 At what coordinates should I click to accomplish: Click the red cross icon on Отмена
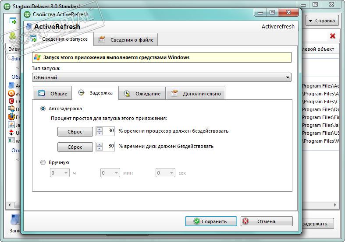pyautogui.click(x=245, y=221)
